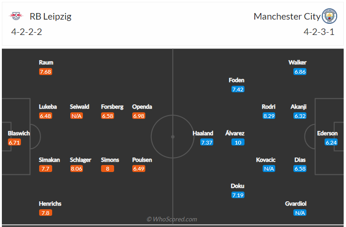Click the 4-2-2-2 formation label
The width and height of the screenshot is (346, 227).
[27, 32]
